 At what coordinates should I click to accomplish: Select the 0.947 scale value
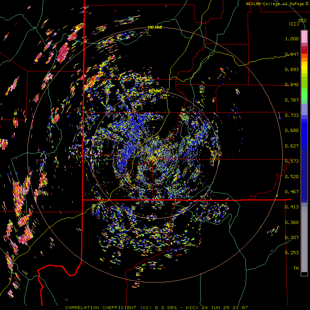pos(292,54)
